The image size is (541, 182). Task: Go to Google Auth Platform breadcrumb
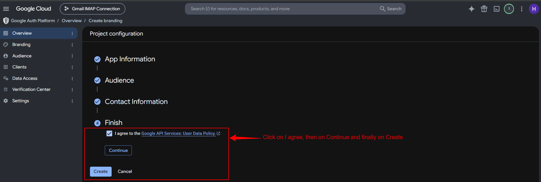click(33, 21)
